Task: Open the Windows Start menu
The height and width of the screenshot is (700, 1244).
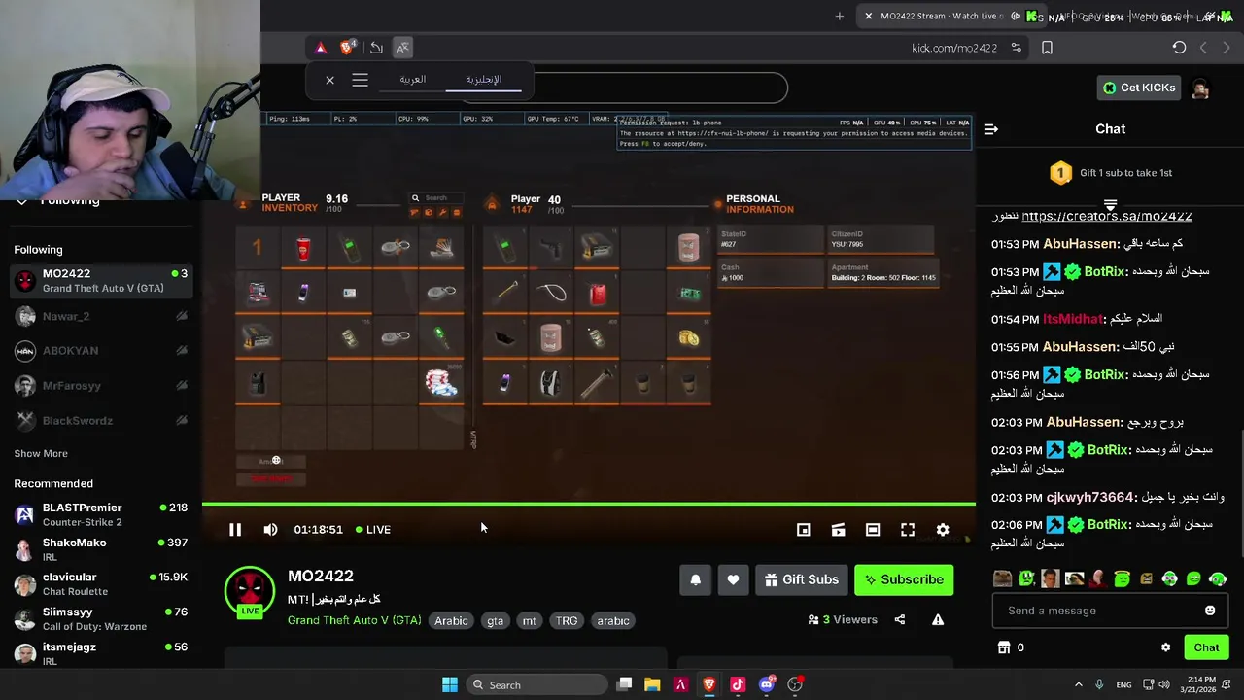Action: pos(450,684)
